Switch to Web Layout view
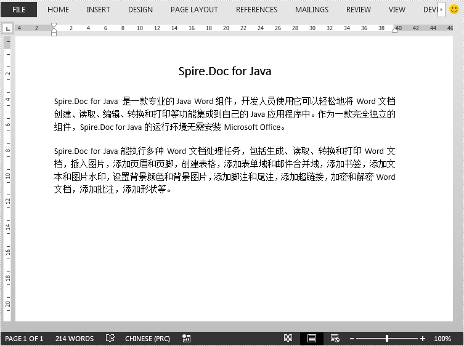This screenshot has width=464, height=346. pyautogui.click(x=335, y=339)
